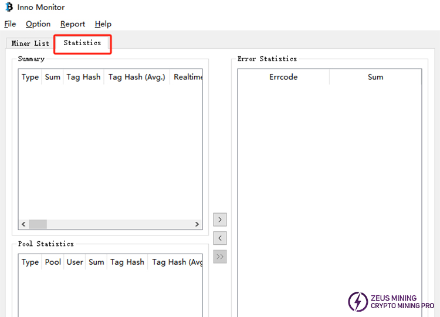Open the Report menu

coord(73,24)
